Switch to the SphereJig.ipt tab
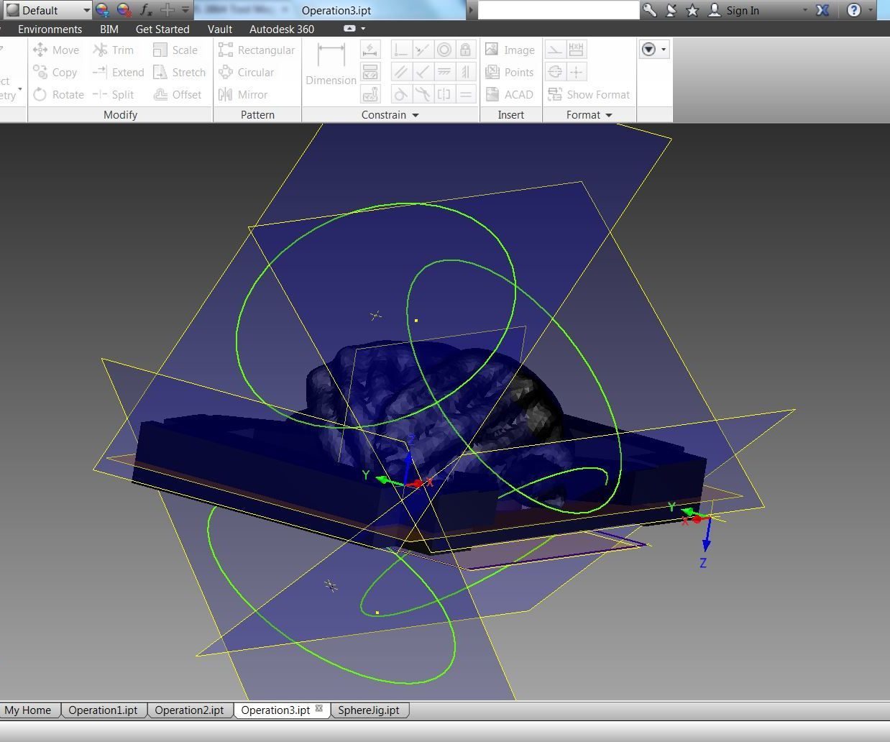 pyautogui.click(x=370, y=710)
